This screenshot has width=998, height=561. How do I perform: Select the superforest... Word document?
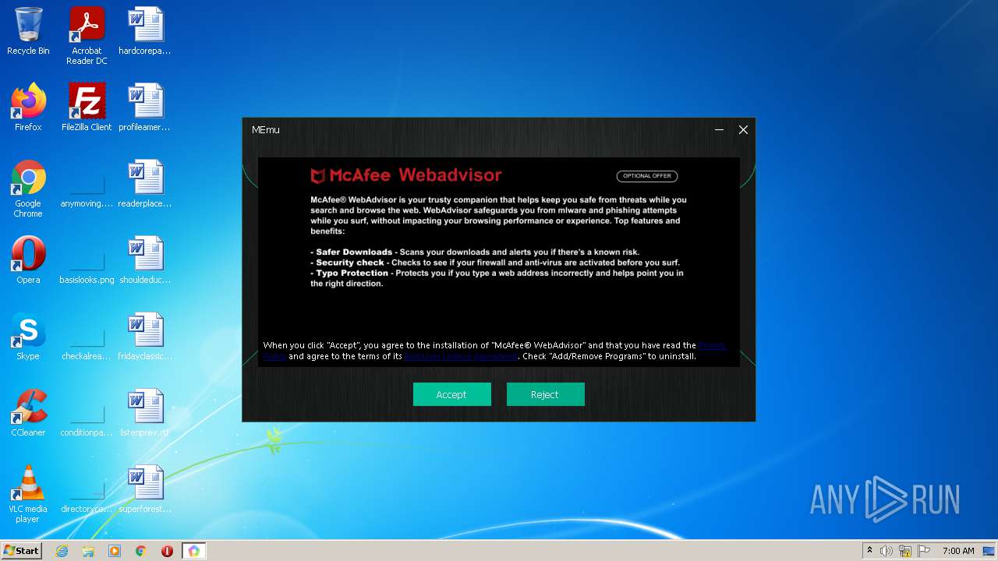145,489
